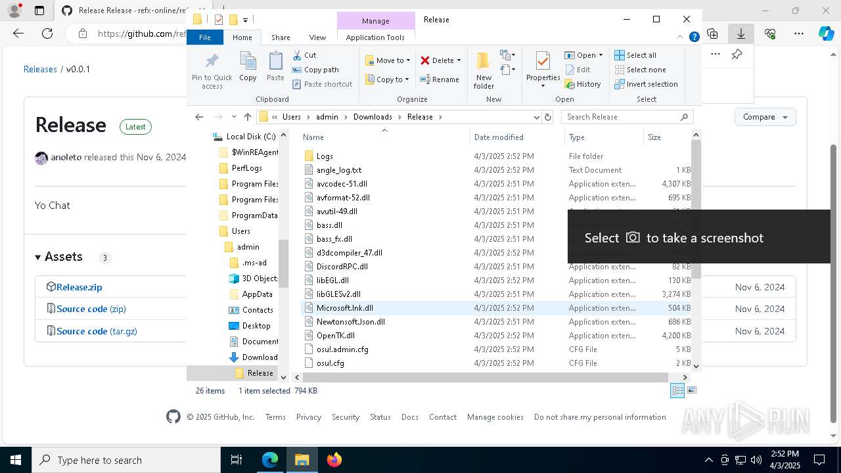Click Downloads in the address breadcrumb
This screenshot has height=473, width=841.
pyautogui.click(x=373, y=117)
